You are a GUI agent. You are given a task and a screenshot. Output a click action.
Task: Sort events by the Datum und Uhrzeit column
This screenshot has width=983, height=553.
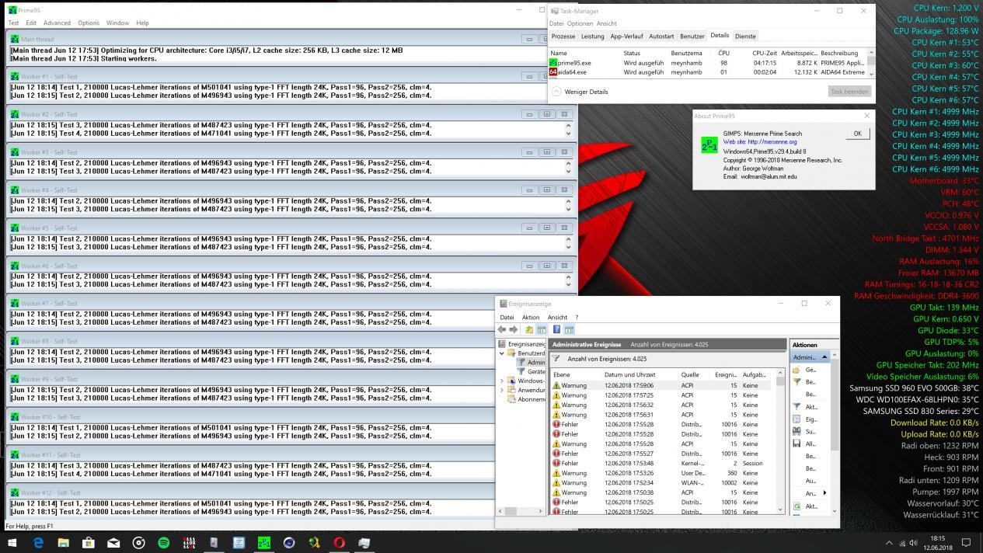click(x=629, y=374)
